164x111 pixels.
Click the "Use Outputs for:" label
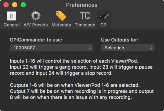120,40
